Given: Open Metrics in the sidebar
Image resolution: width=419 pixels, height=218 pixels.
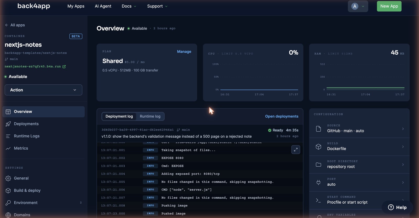Looking at the screenshot, I should pos(43,148).
